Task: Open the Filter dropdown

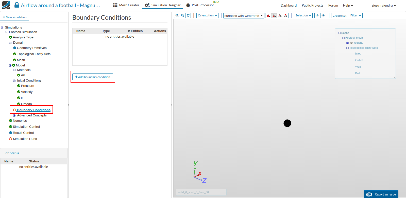Action: [x=356, y=15]
